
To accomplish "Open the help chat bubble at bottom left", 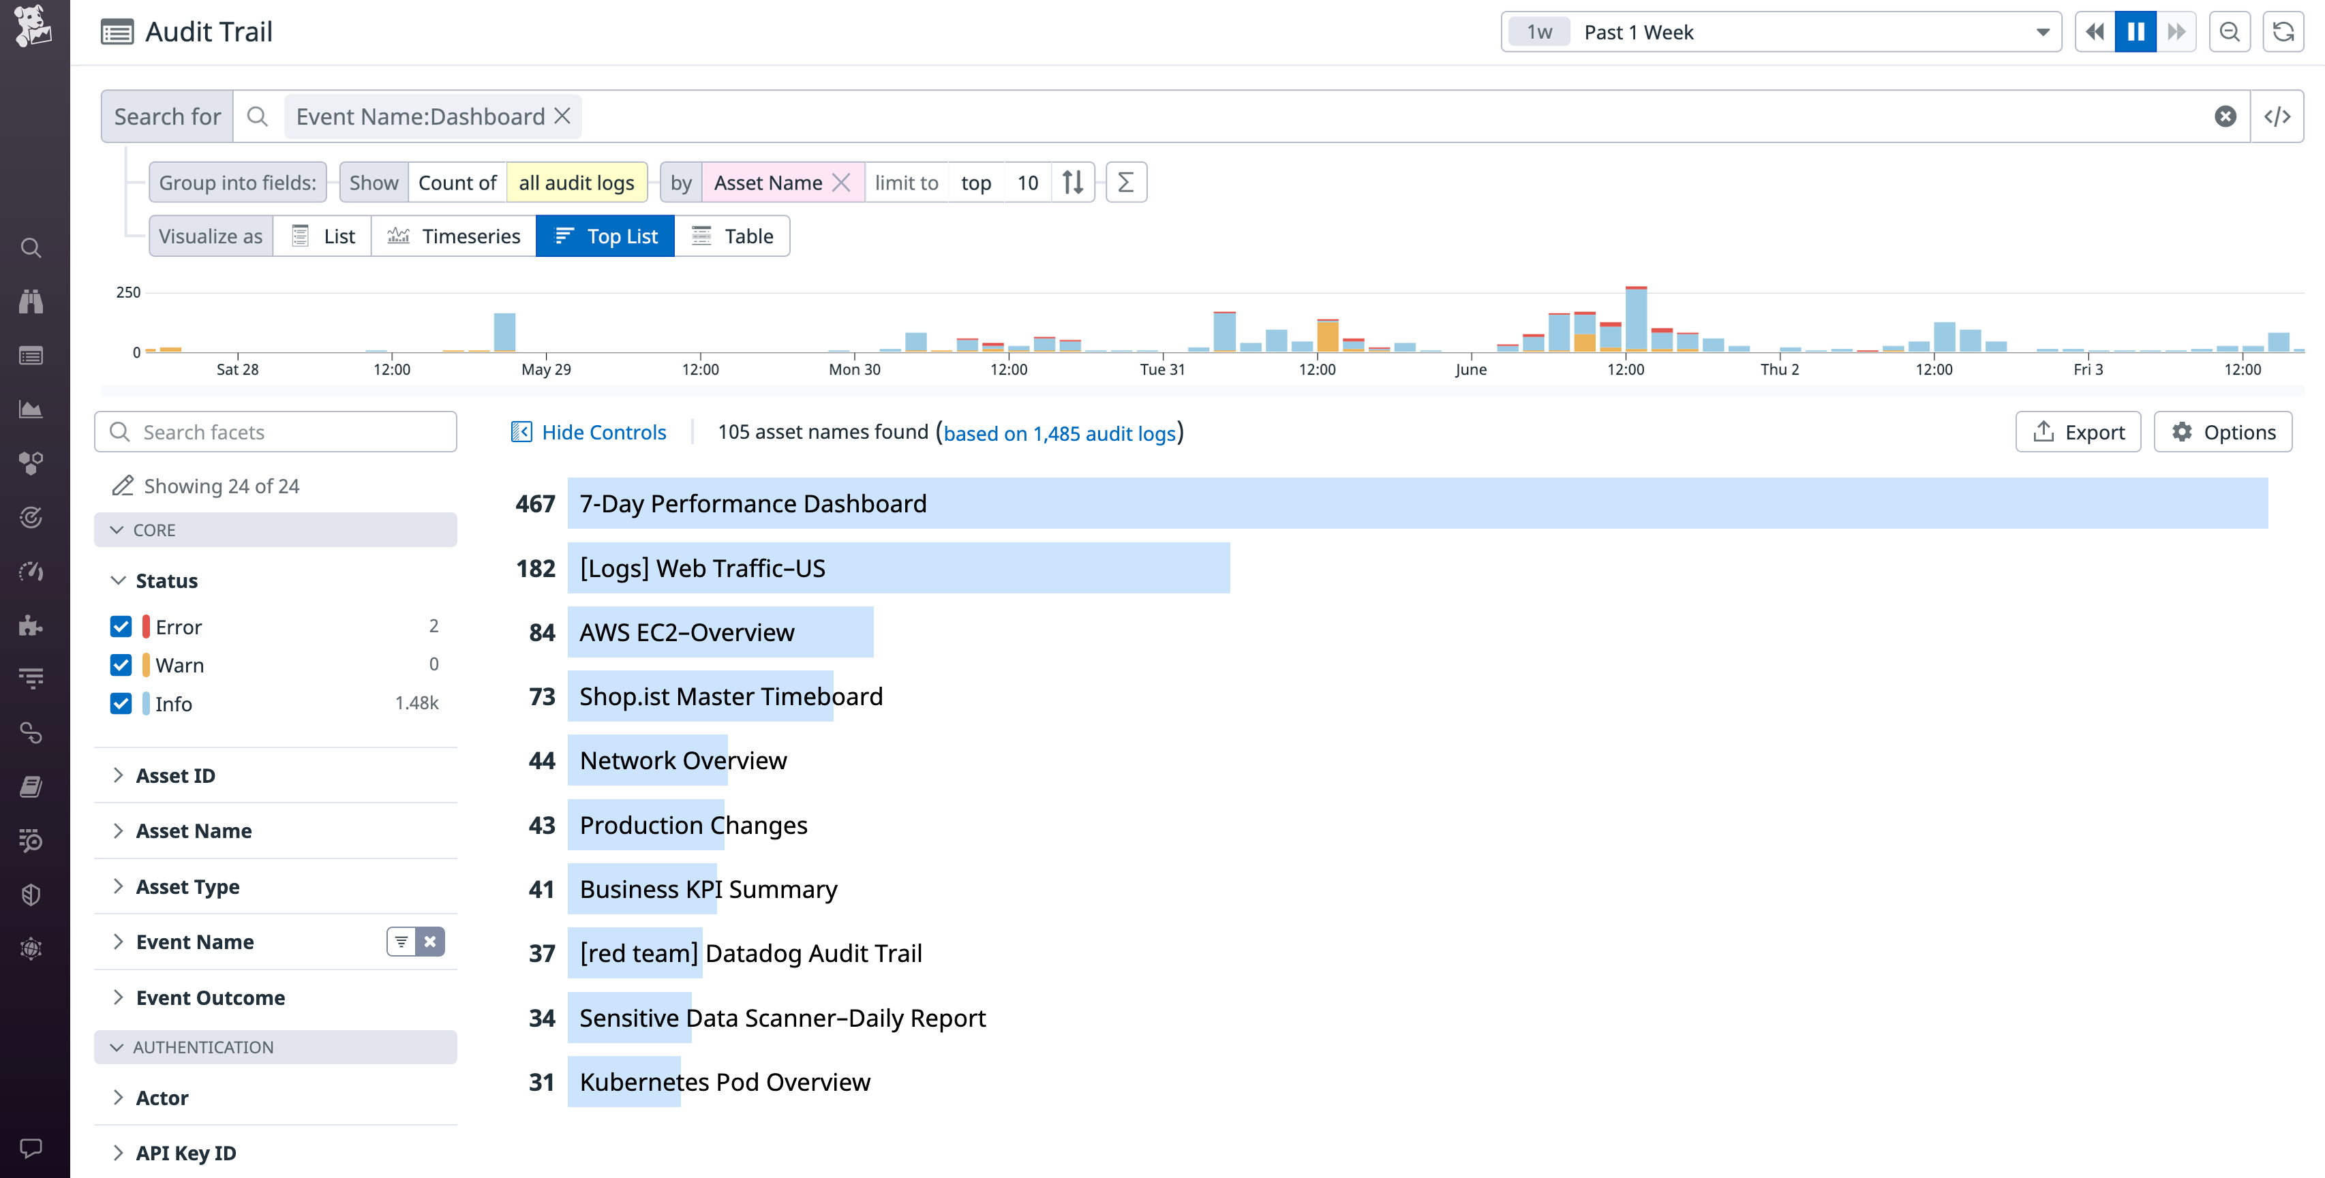I will (31, 1148).
